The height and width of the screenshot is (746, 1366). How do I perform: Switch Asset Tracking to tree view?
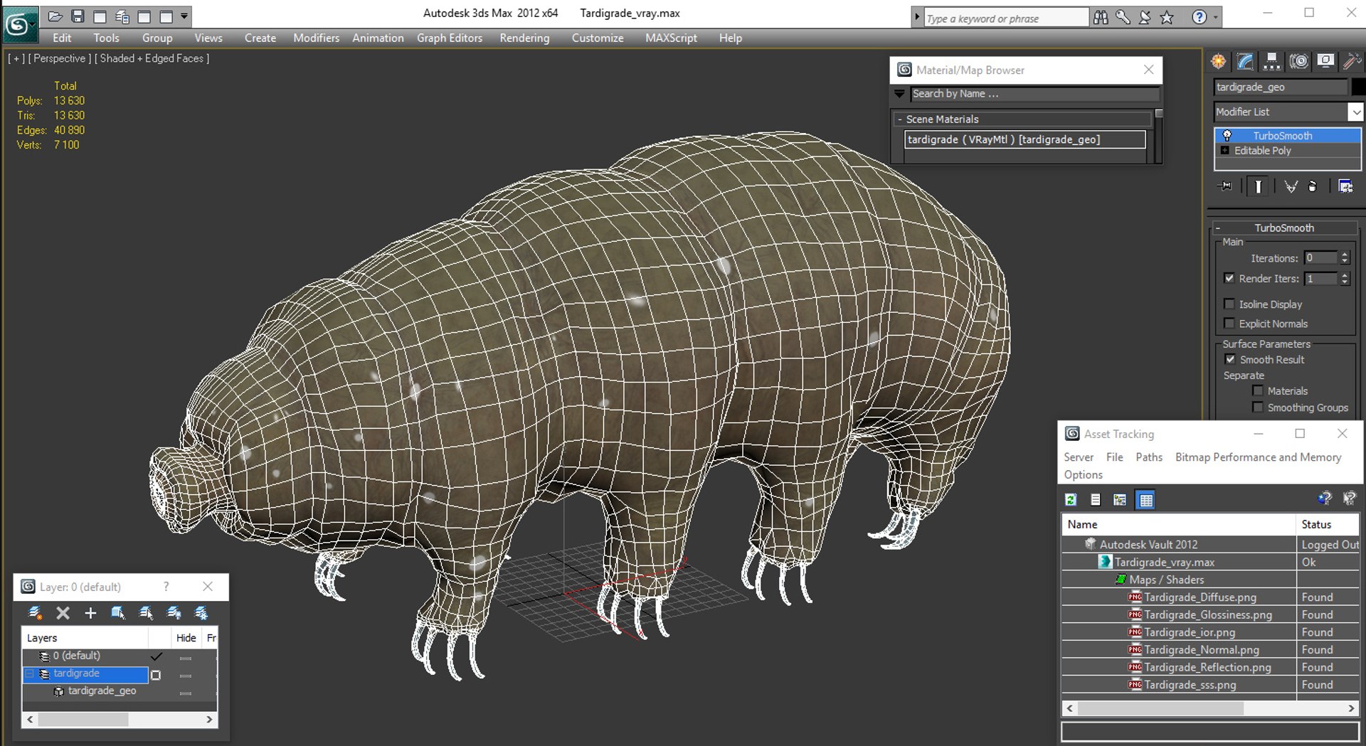[1121, 500]
